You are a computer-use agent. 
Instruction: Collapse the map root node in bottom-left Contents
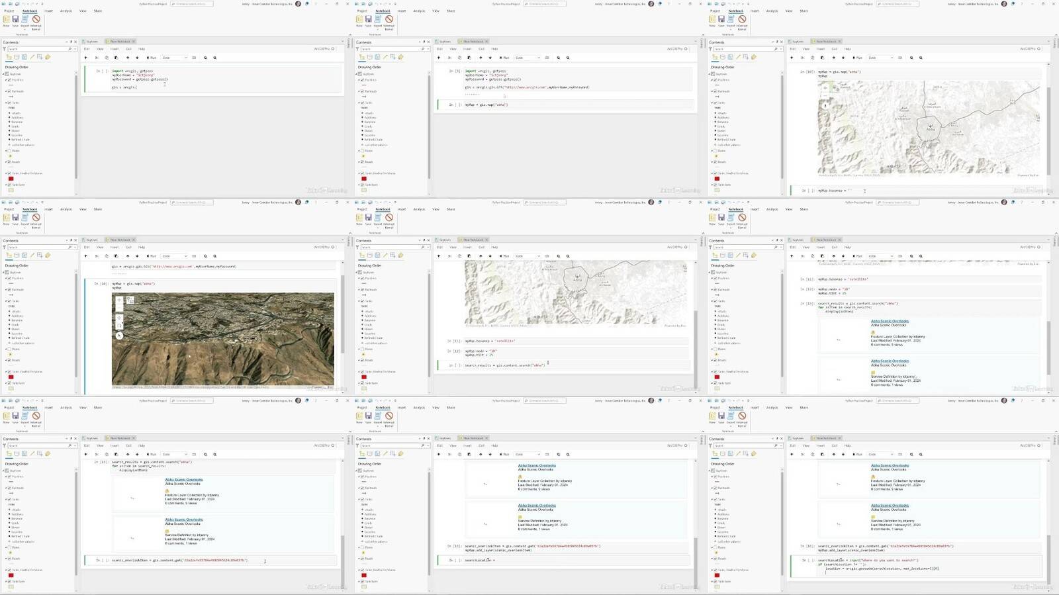4,471
